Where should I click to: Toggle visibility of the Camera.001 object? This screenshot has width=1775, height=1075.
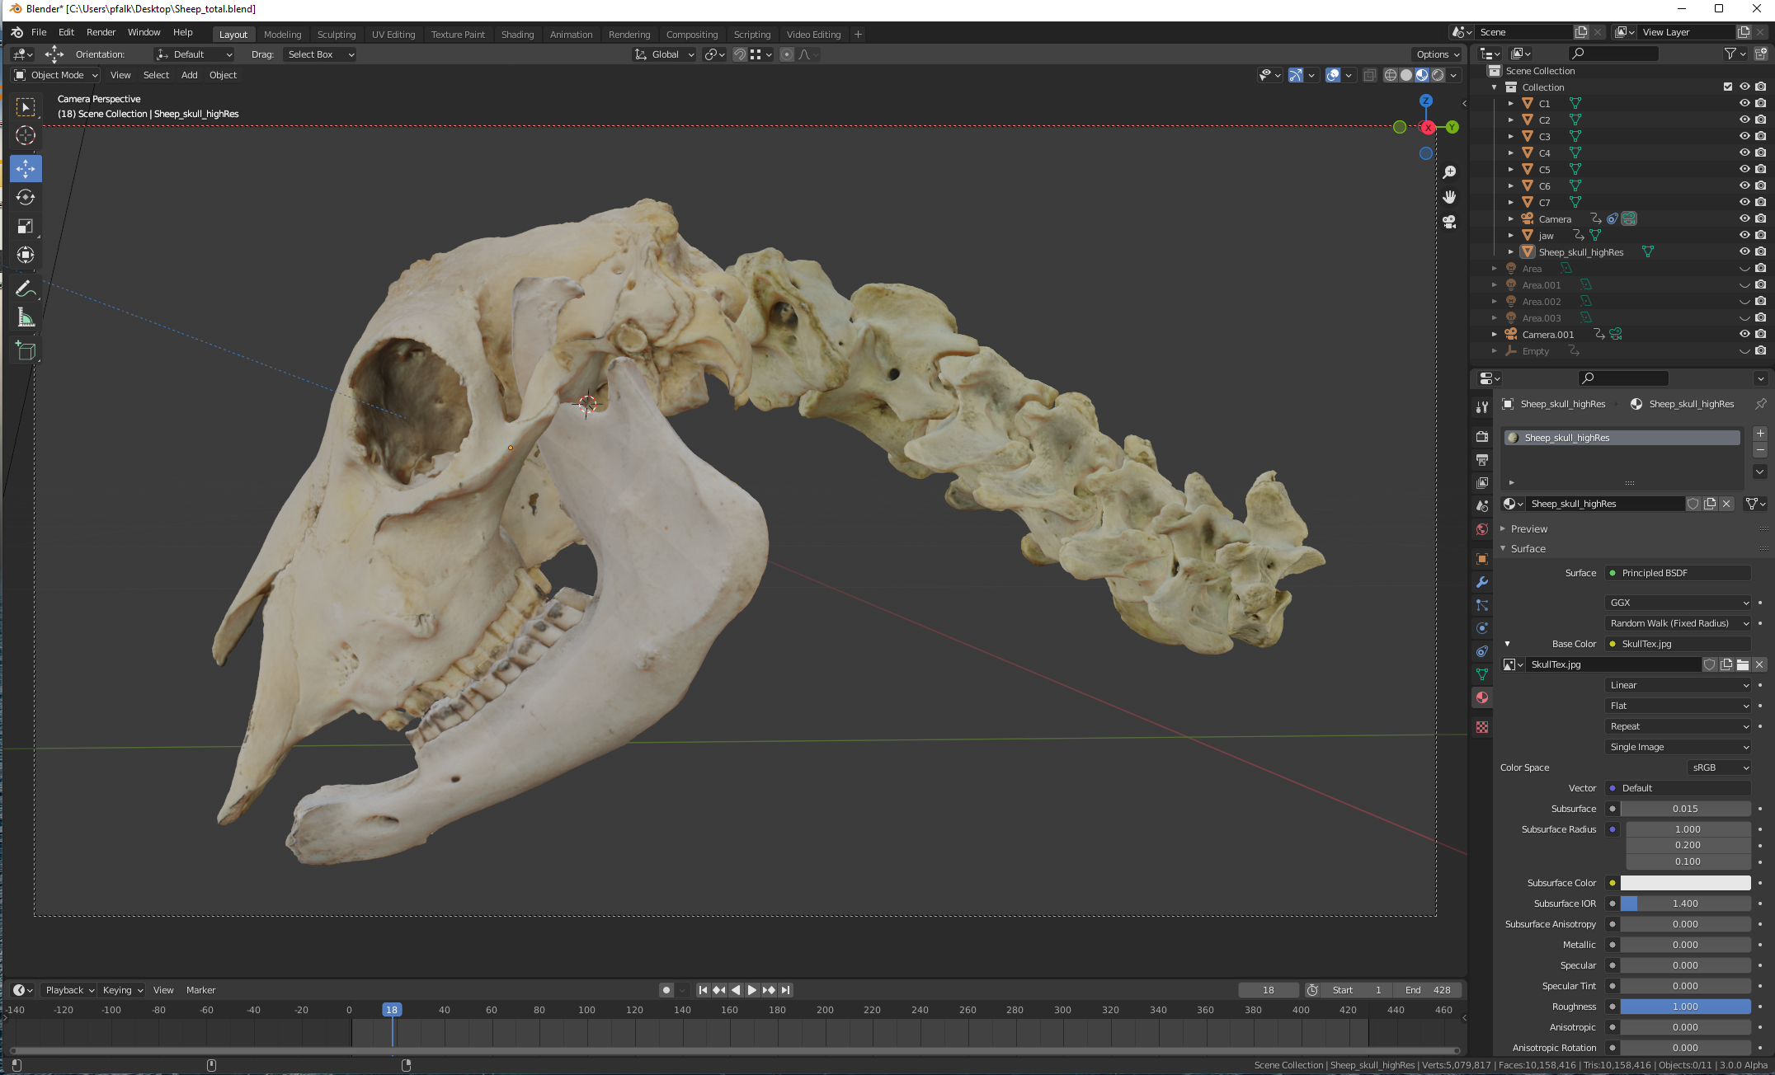click(1744, 334)
